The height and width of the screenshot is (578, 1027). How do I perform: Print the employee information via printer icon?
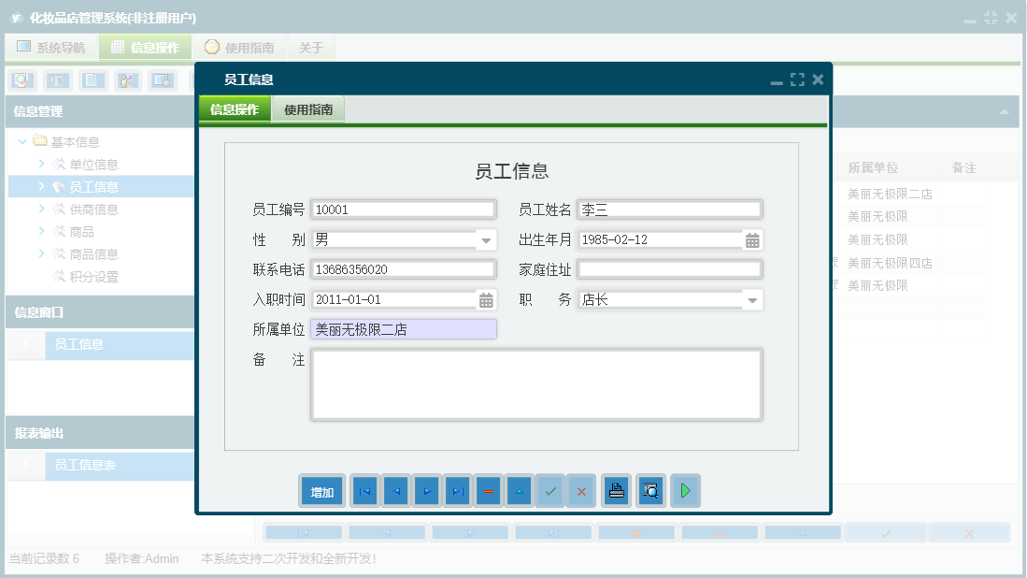[x=616, y=490]
